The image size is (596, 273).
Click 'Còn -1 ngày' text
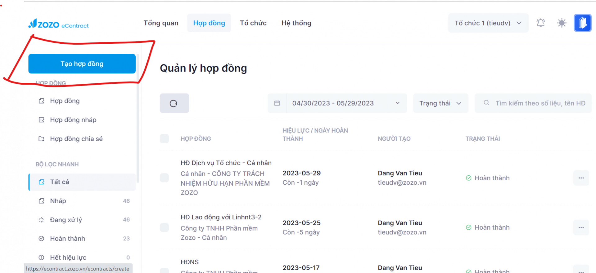point(300,183)
